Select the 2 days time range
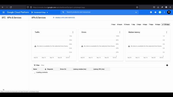Viewport: 173px width, 97px height. [x=139, y=25]
